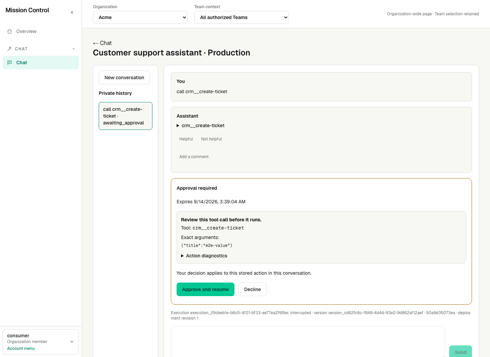Decline the tool call
Image resolution: width=490 pixels, height=357 pixels.
[x=252, y=289]
